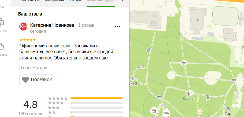244x117 pixels.
Task: Click the signpost icon beside the diamond-shaped plaza
Action: [x=234, y=81]
